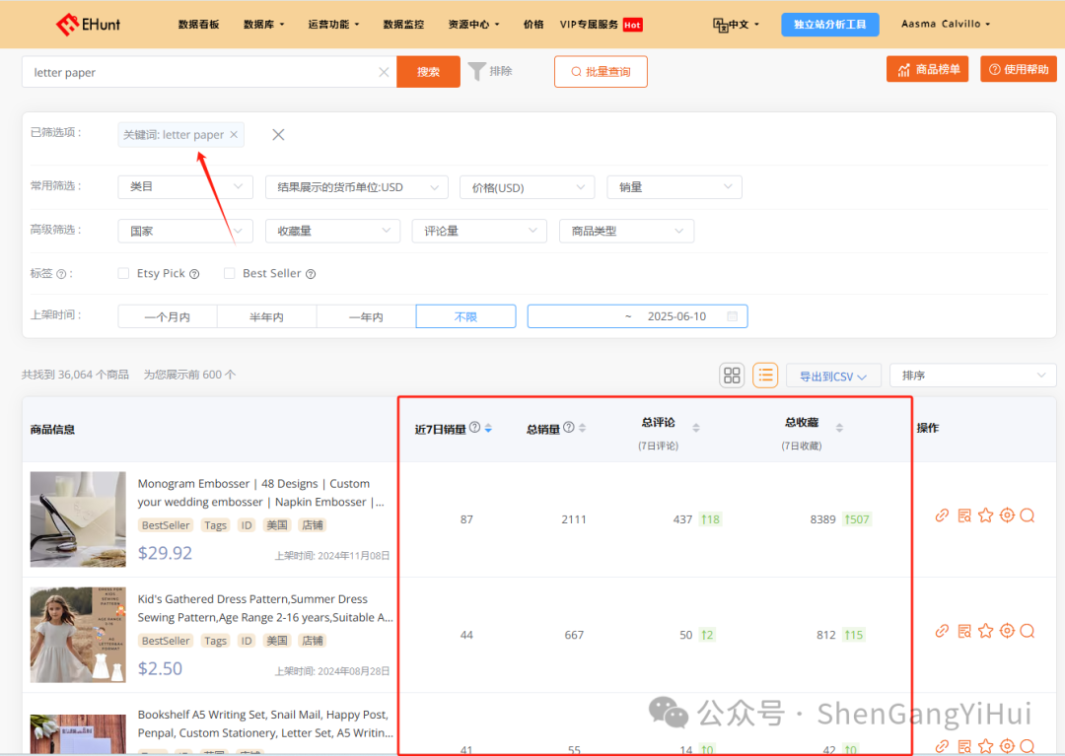
Task: Tick the Best Seller checkbox
Action: pos(230,273)
